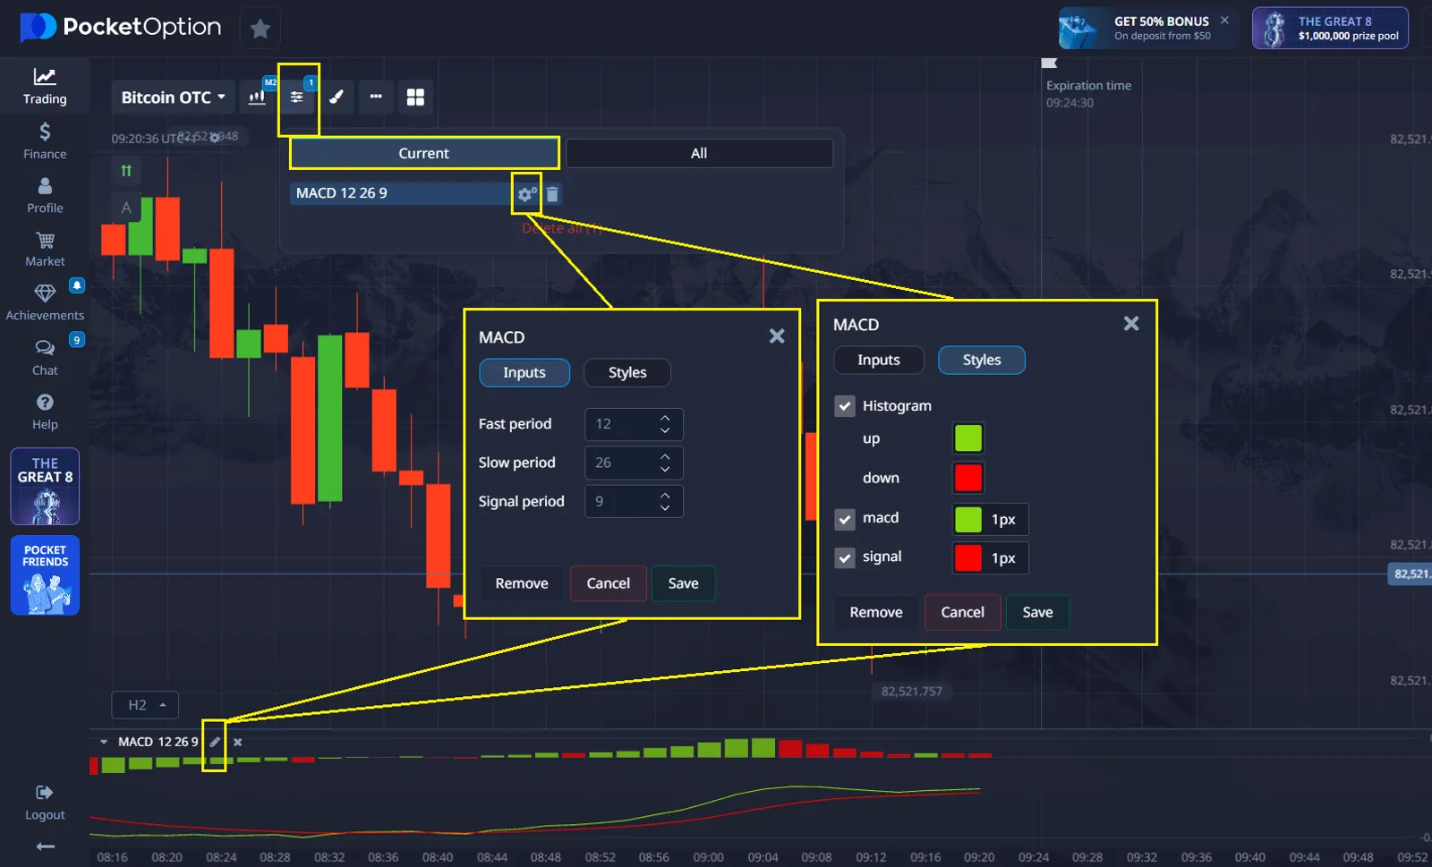The image size is (1432, 867).
Task: Click Remove in MACD Styles dialog
Action: pyautogui.click(x=876, y=612)
